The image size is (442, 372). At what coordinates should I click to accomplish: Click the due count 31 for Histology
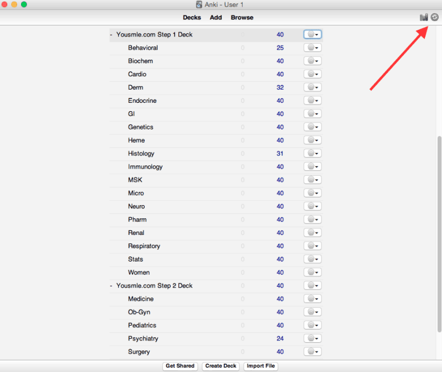280,154
